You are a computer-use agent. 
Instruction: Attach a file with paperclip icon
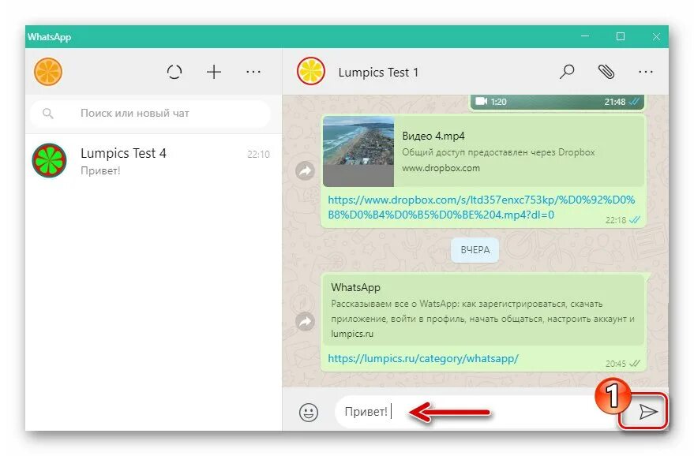(606, 72)
